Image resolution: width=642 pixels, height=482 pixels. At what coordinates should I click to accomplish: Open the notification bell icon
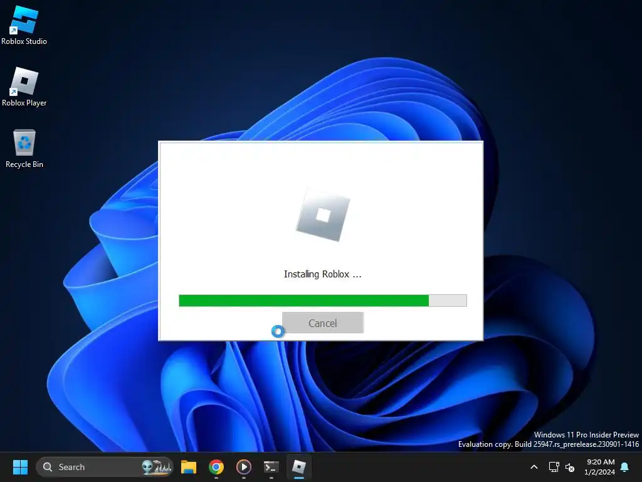coord(625,467)
